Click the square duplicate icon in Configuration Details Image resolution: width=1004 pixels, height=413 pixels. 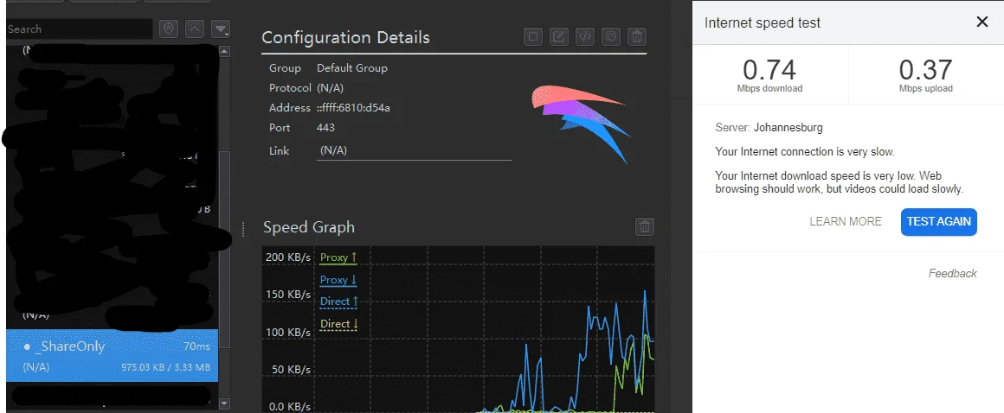(x=533, y=36)
